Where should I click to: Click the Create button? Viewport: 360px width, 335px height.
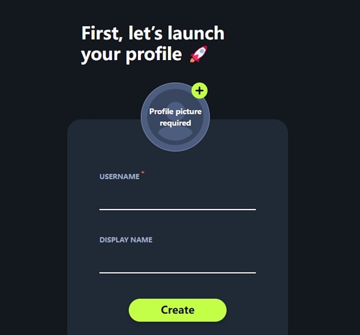tap(178, 310)
